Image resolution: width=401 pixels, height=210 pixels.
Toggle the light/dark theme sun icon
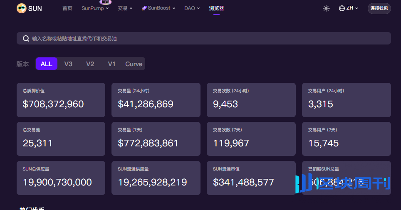(x=326, y=8)
